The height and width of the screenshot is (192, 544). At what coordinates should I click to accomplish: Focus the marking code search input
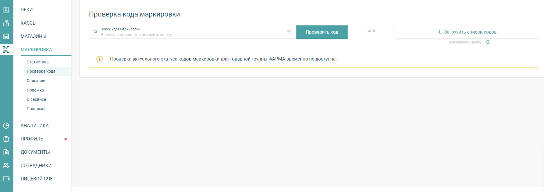[192, 32]
